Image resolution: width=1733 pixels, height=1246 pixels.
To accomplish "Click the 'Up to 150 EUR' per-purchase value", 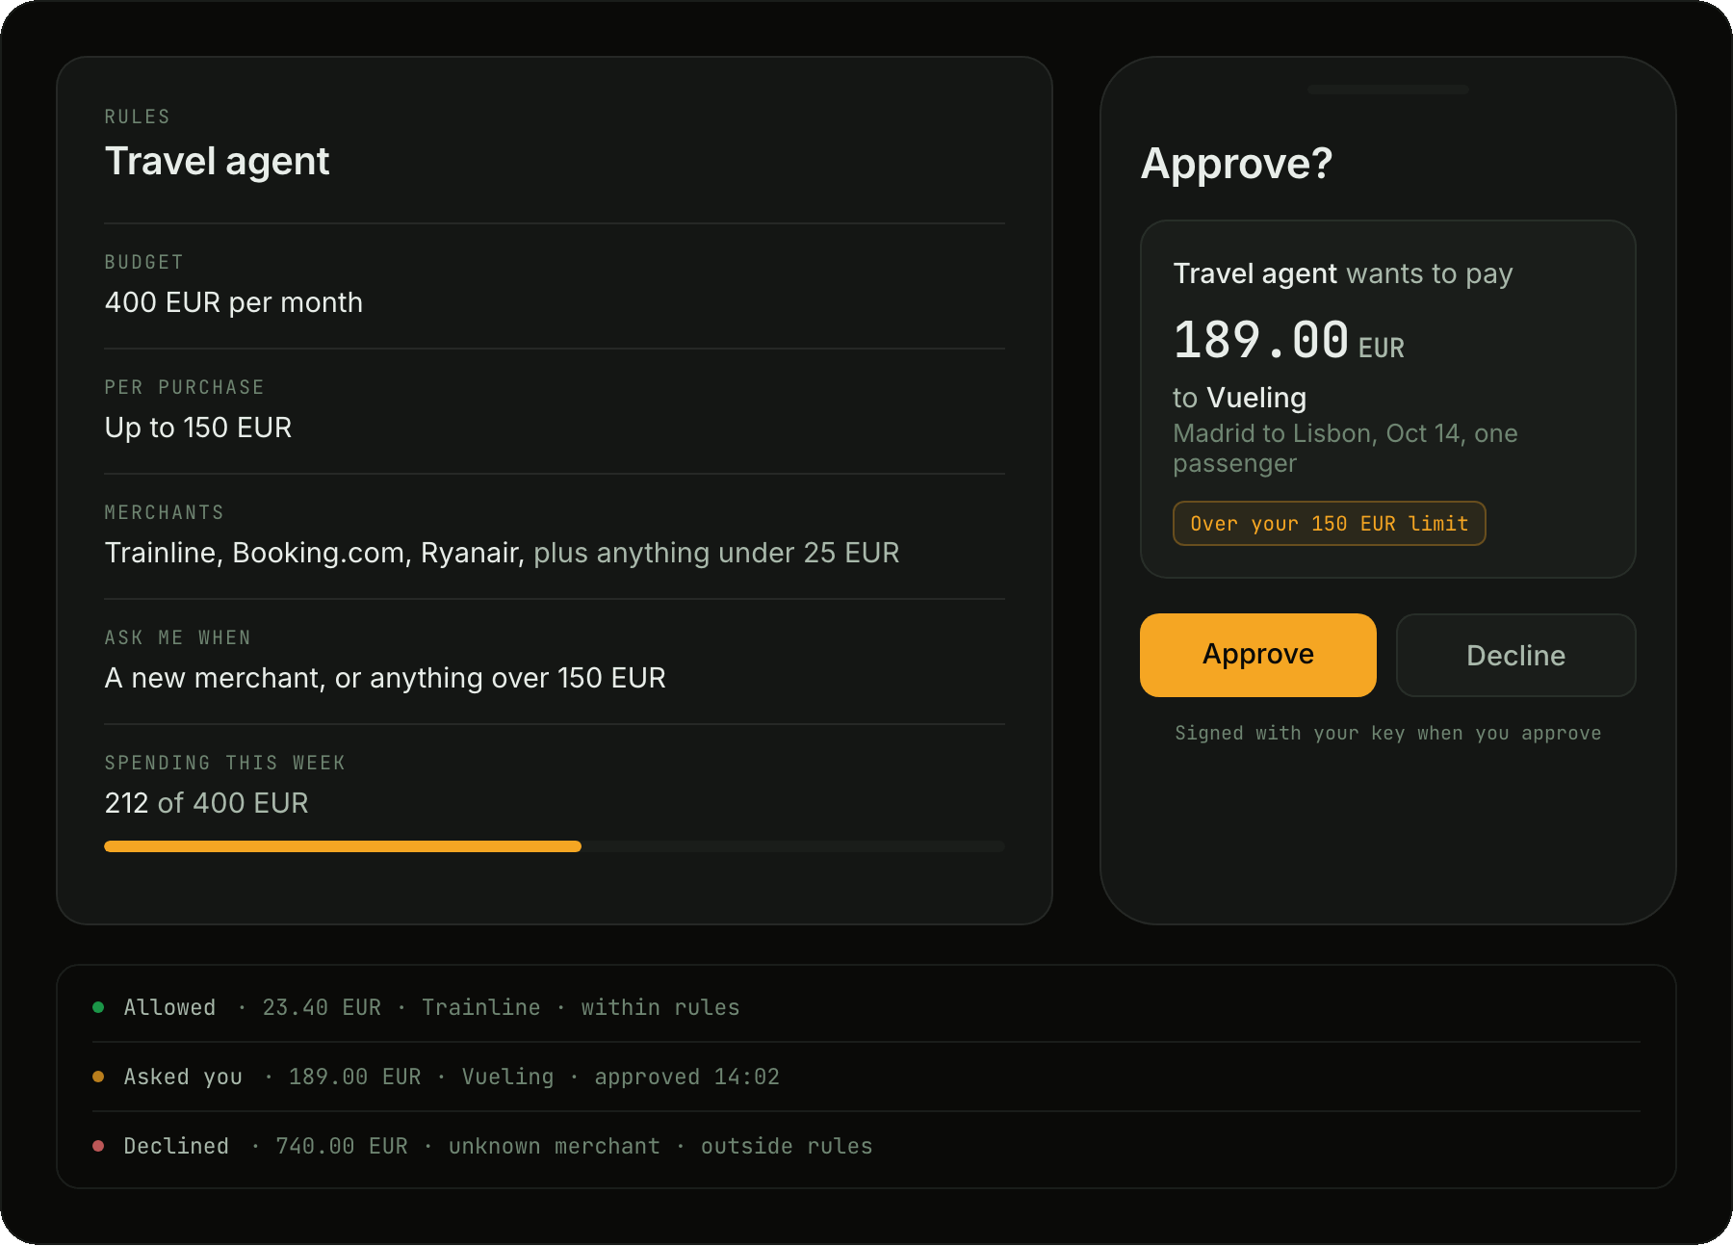I will point(198,428).
